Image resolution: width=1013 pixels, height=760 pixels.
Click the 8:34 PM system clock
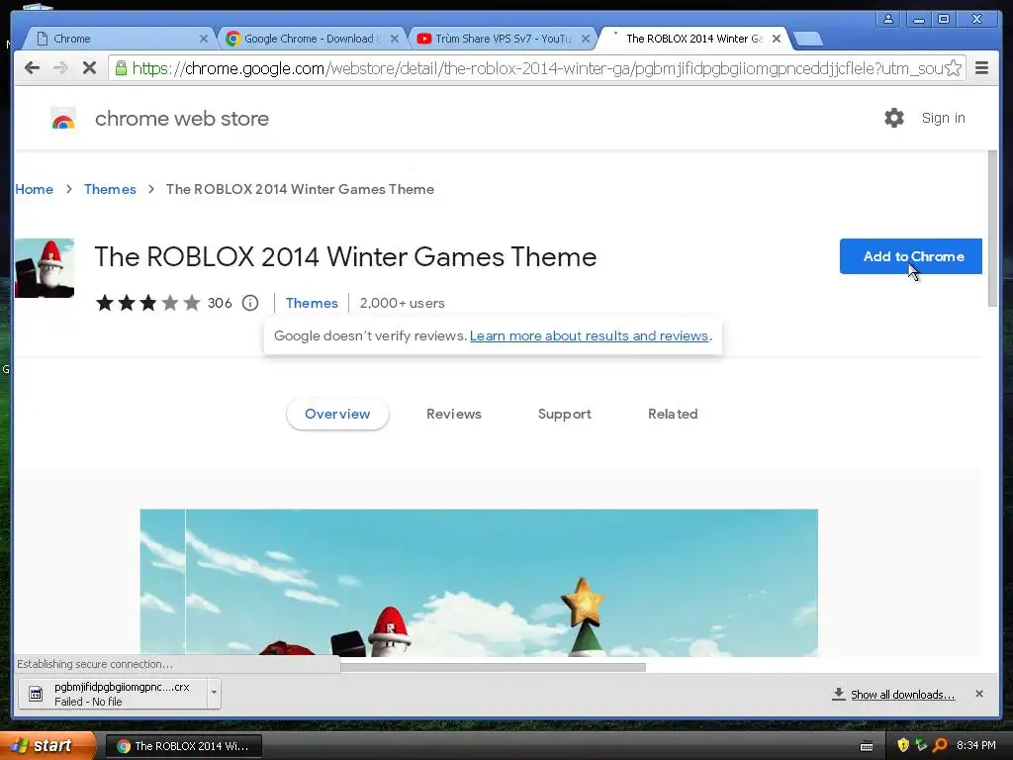point(976,745)
